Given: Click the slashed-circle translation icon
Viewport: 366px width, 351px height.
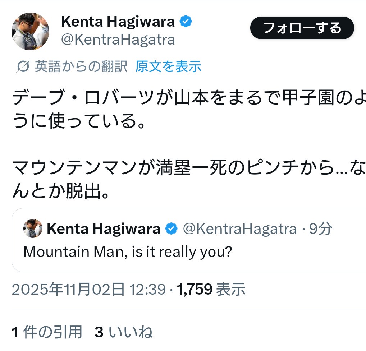Looking at the screenshot, I should coord(23,66).
